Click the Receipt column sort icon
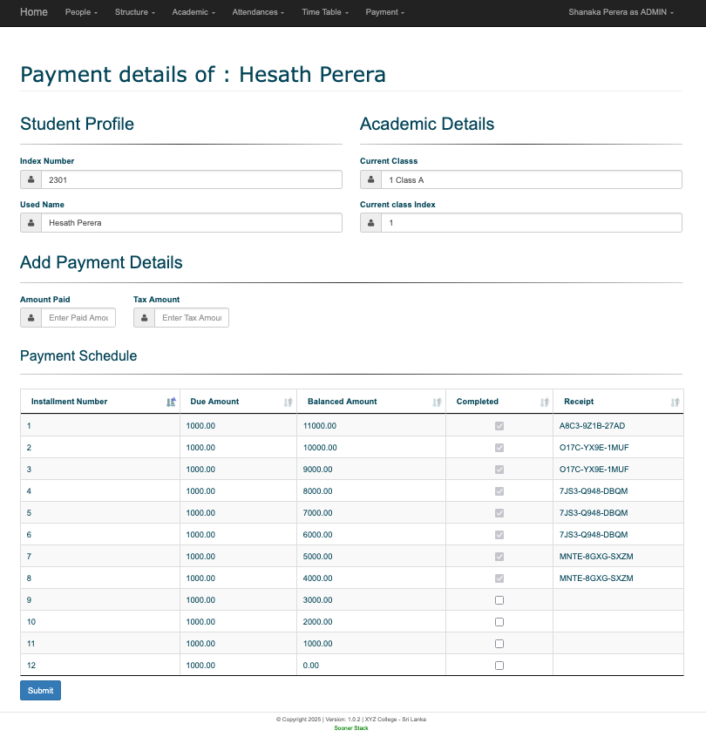This screenshot has height=737, width=706. click(x=675, y=402)
